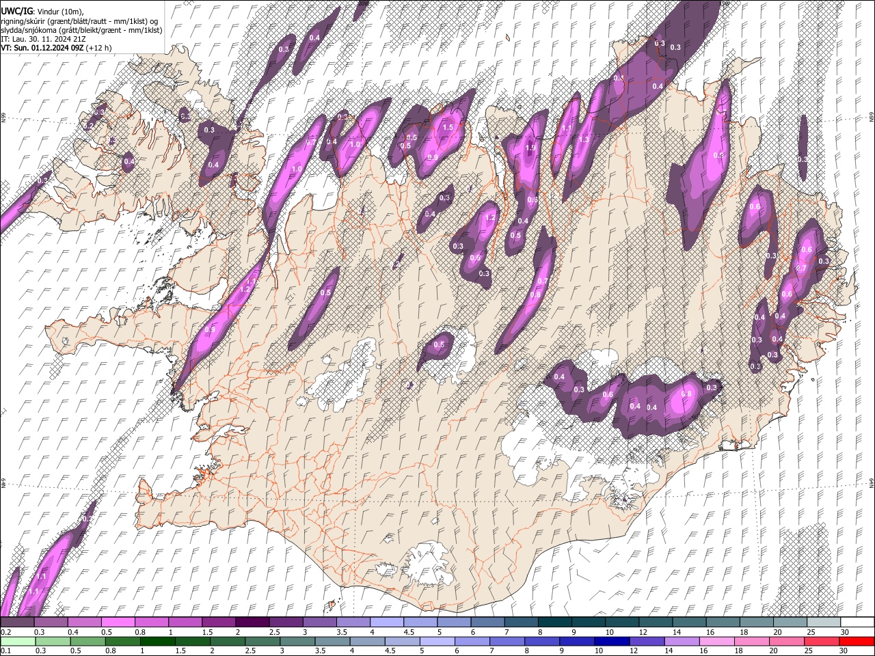Click the 1.5 precipitation value on the map

448,127
